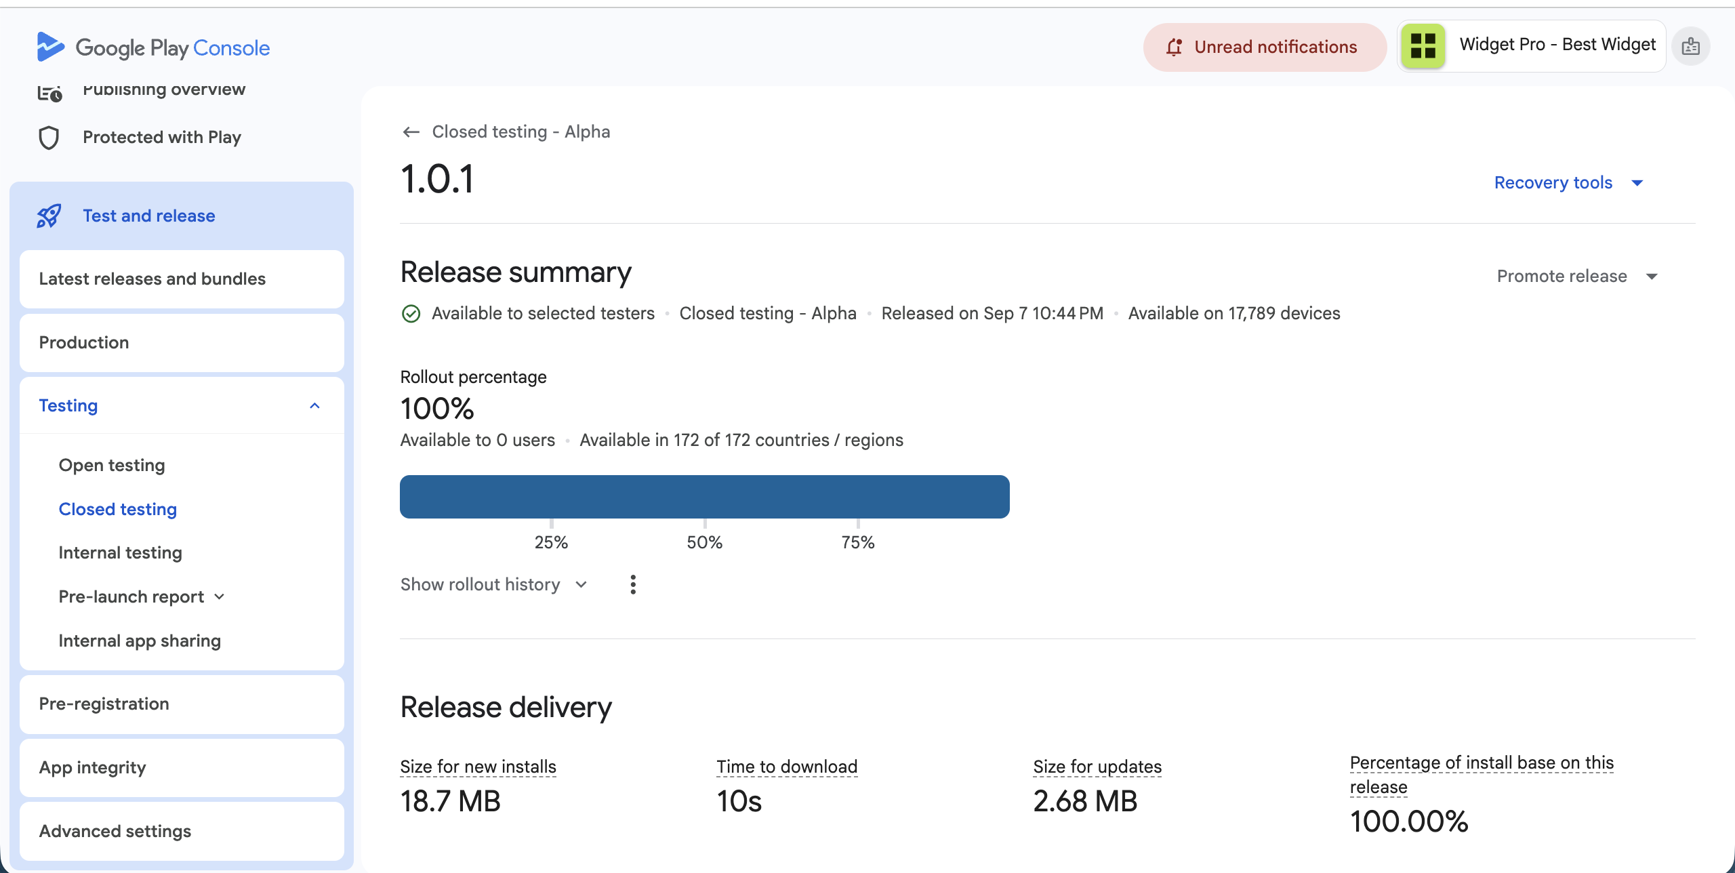Expand Show rollout history

coord(493,584)
